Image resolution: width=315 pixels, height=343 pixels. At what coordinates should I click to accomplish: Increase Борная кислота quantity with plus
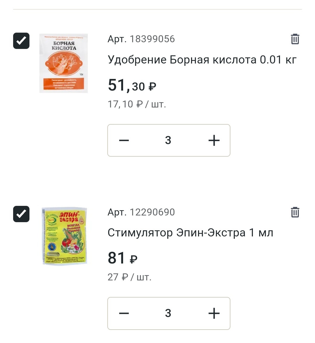(214, 140)
